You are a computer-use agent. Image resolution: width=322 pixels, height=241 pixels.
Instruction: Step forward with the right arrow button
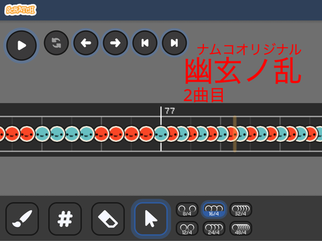tap(115, 43)
